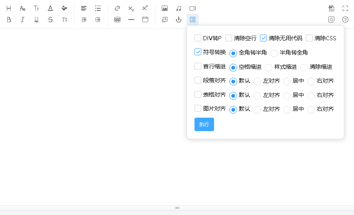Insert an image
Screen dimensions: 354x215
pos(165,8)
